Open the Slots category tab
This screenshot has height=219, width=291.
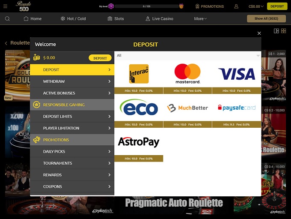tap(116, 19)
